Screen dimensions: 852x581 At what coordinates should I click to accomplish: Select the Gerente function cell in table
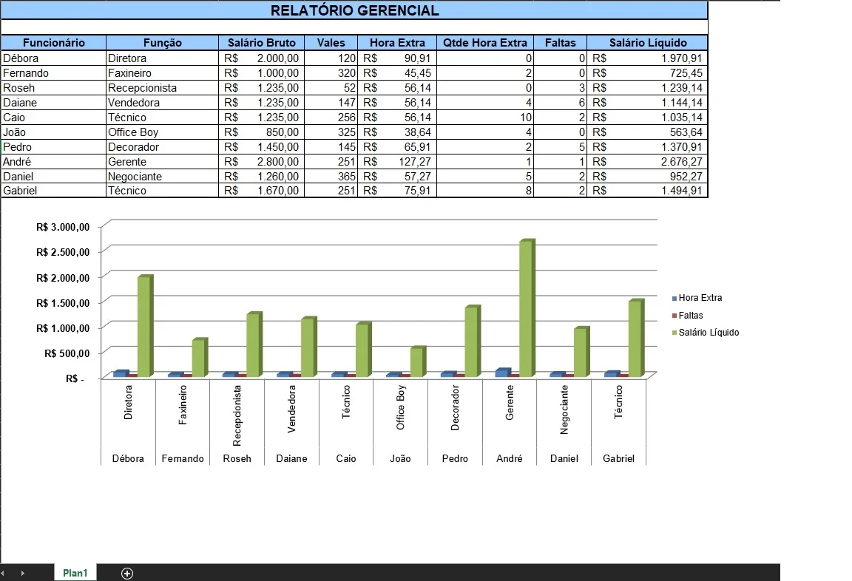[x=163, y=161]
